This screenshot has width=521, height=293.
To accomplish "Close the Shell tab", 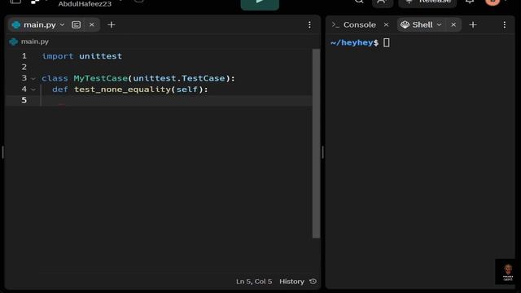I will point(453,25).
